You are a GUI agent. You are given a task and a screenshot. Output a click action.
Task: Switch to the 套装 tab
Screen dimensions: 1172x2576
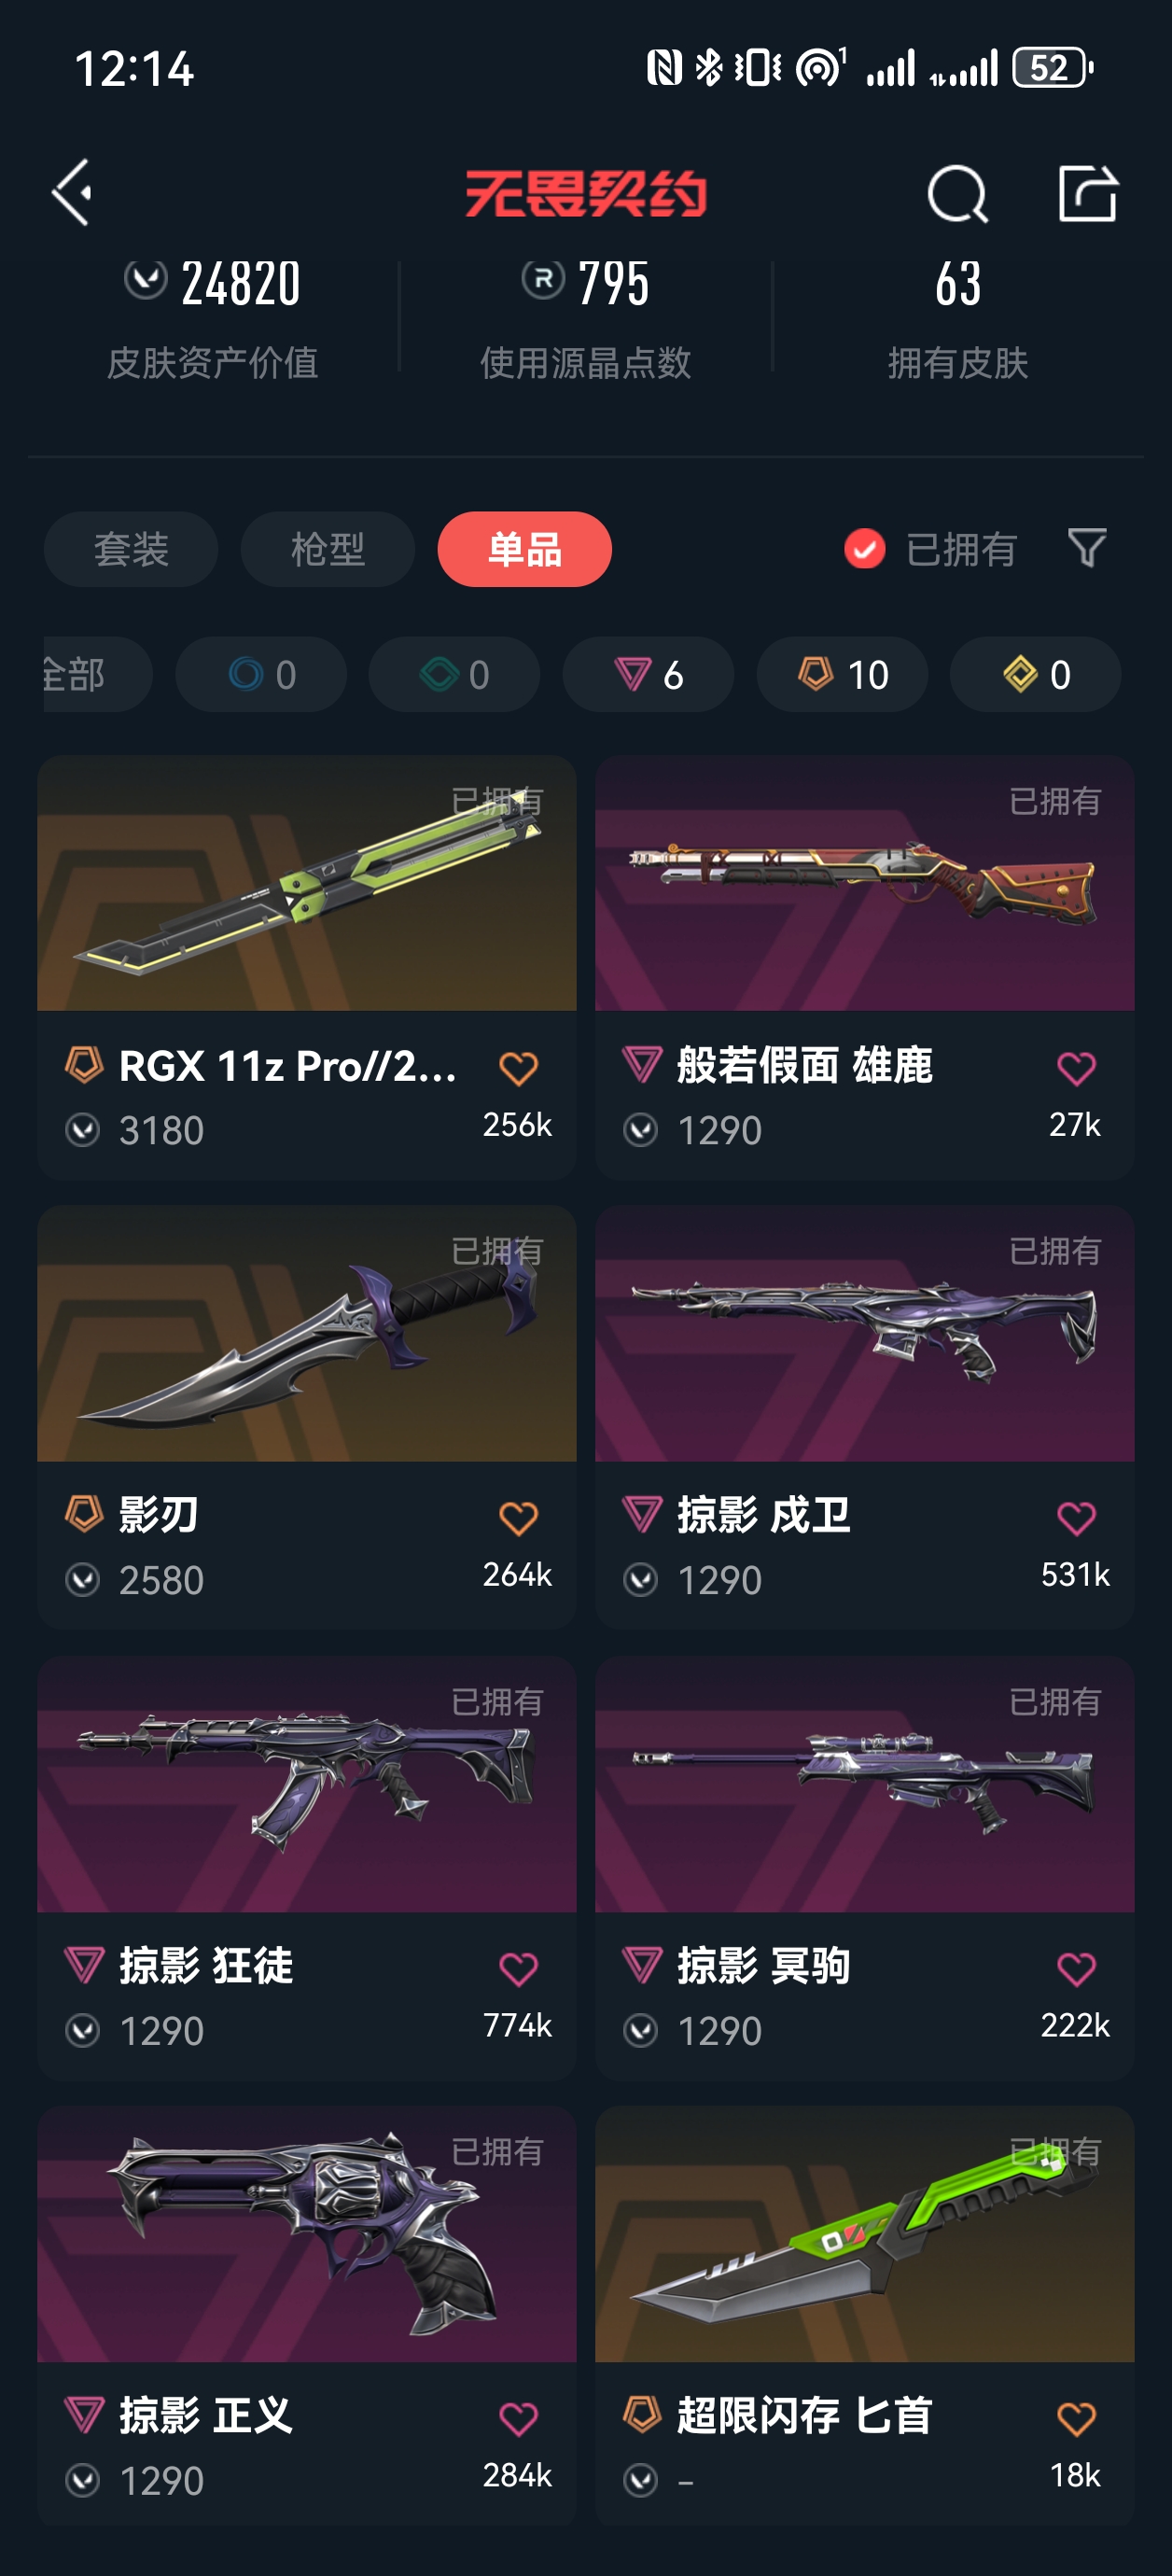(x=131, y=549)
